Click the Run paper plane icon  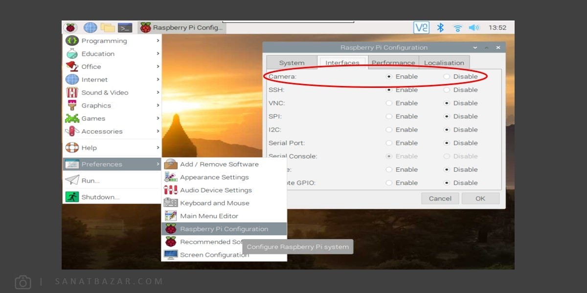[72, 180]
